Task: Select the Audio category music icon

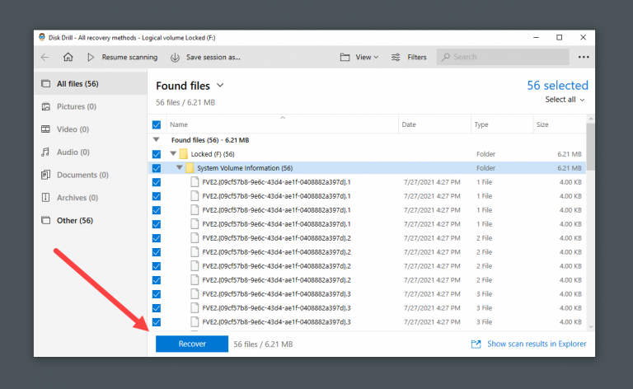Action: [47, 152]
